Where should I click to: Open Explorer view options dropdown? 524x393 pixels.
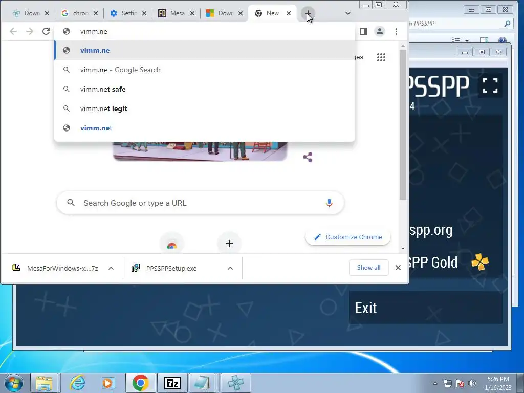coord(467,40)
